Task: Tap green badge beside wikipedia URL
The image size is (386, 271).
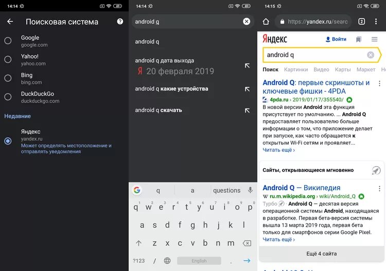Action: [x=361, y=196]
